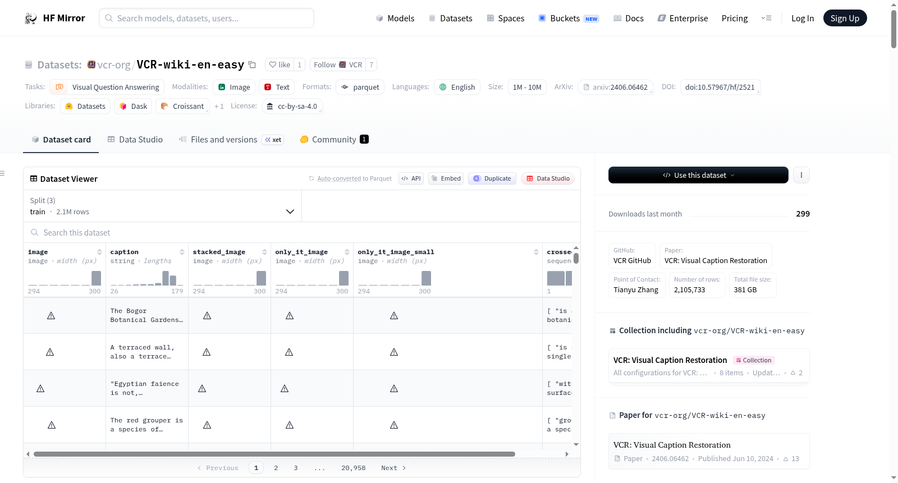
Task: Open the vcr-org owner link
Action: [114, 65]
